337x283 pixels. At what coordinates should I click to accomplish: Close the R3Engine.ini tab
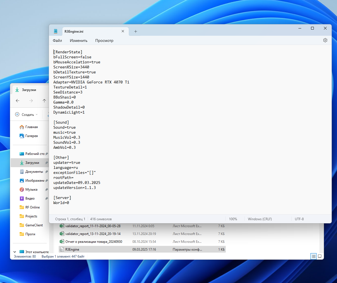[123, 31]
